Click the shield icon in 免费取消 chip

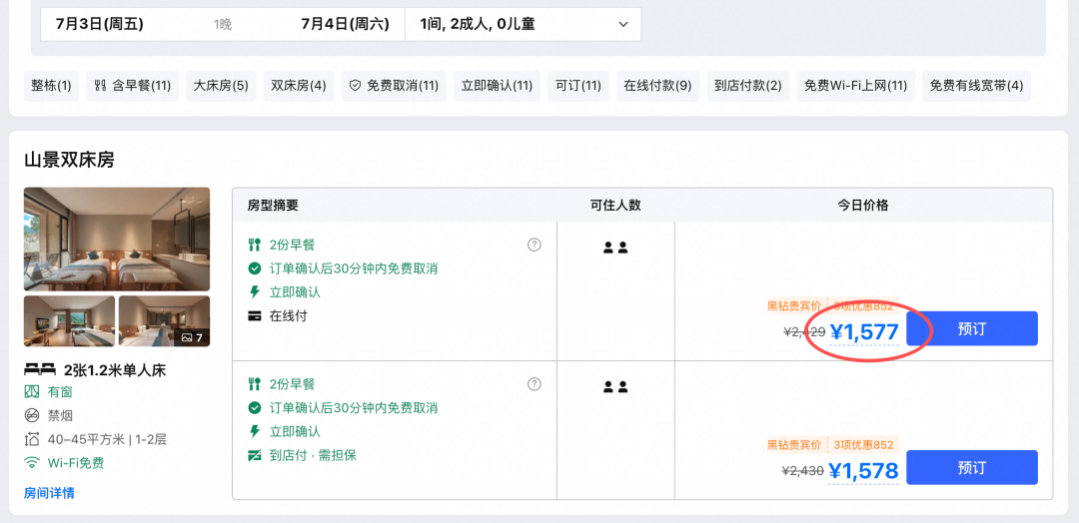click(355, 86)
